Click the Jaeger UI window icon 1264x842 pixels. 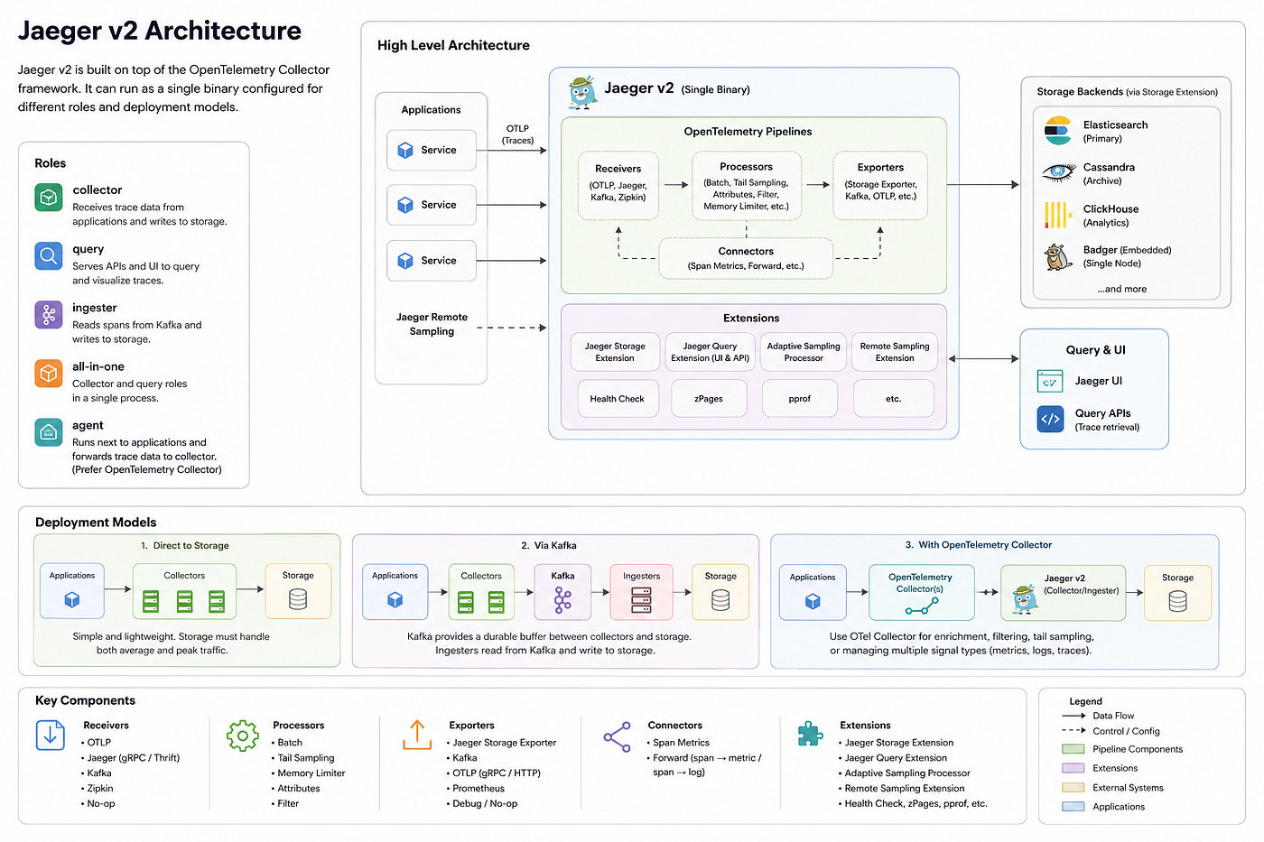(x=1050, y=382)
